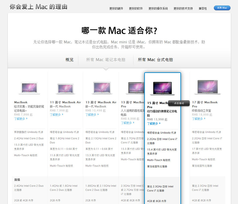This screenshot has height=204, width=238.
Task: Open 更好的技术支持 nav link
Action: (183, 9)
